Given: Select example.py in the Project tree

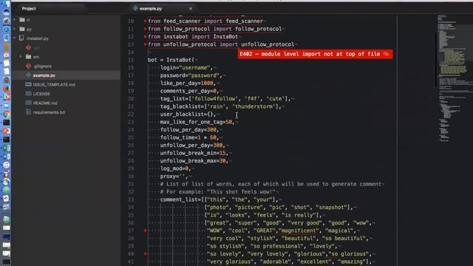Looking at the screenshot, I should 44,75.
